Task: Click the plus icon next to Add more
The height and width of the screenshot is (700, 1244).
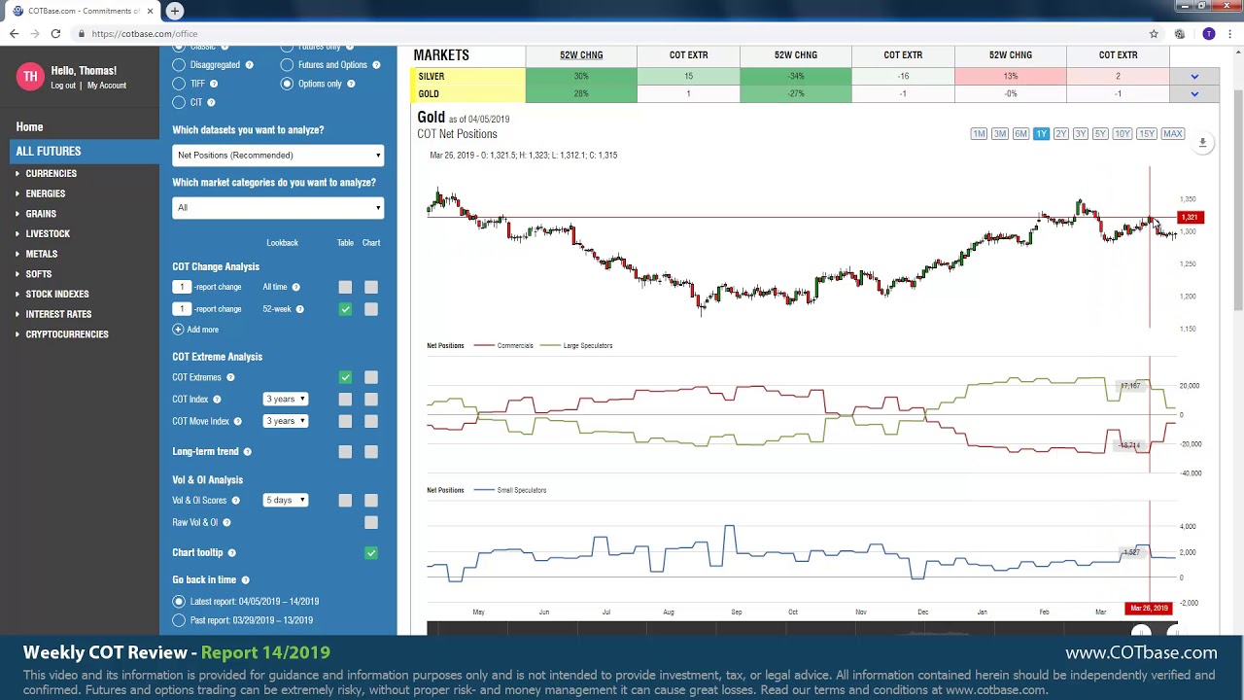Action: coord(178,330)
